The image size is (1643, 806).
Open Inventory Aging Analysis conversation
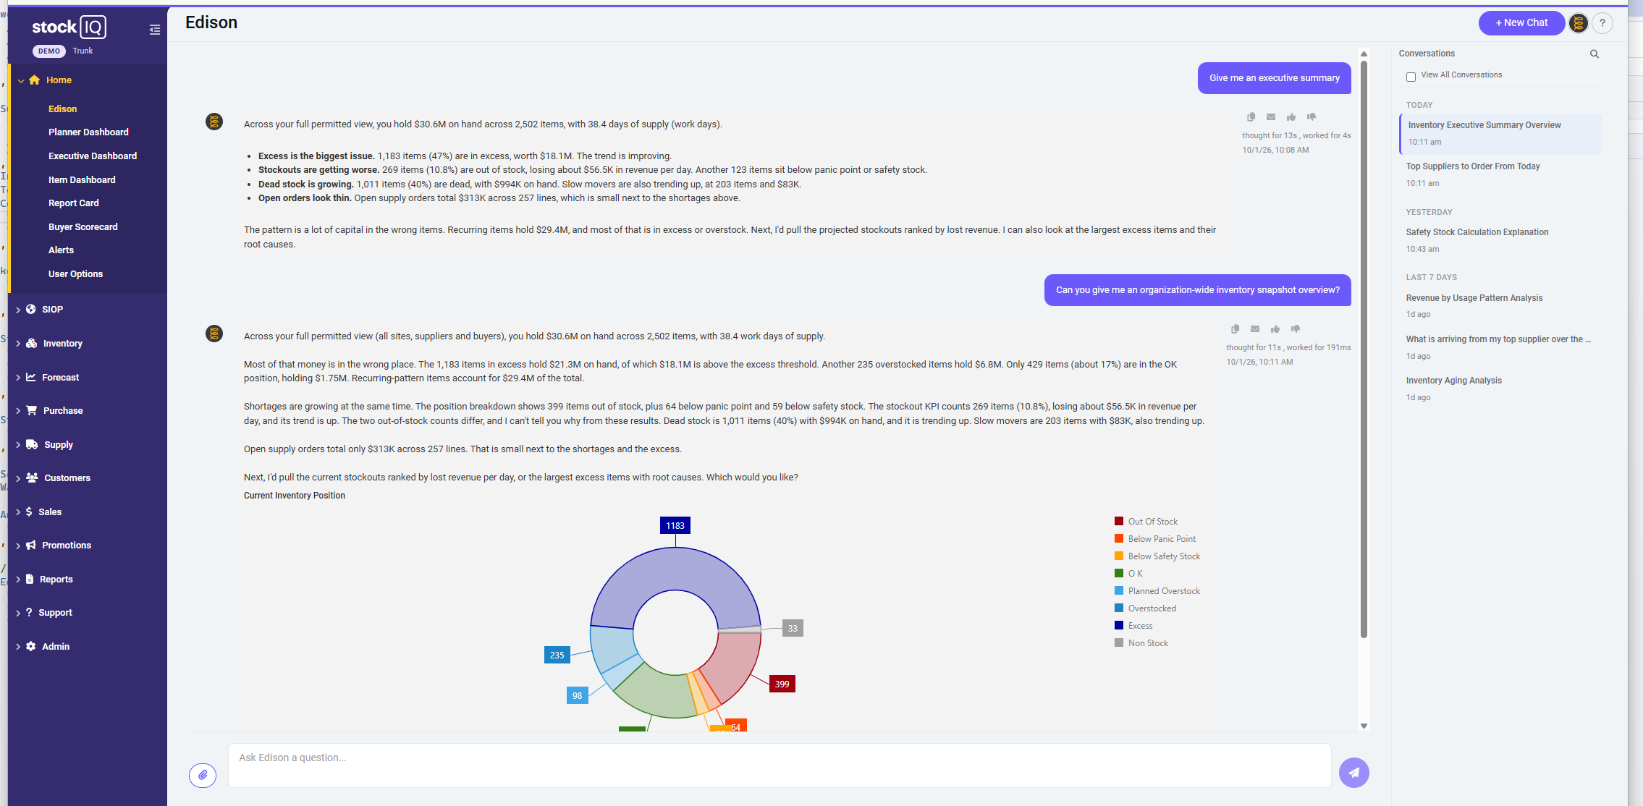[x=1500, y=389]
